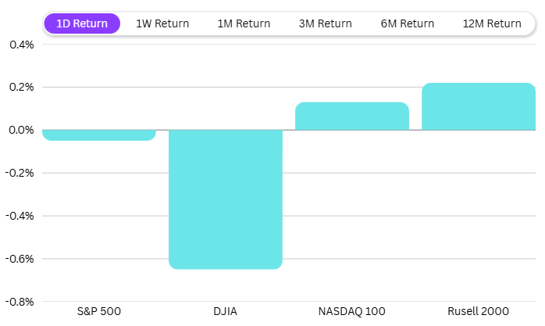Open the 1M Return tab
The height and width of the screenshot is (326, 545).
point(244,23)
